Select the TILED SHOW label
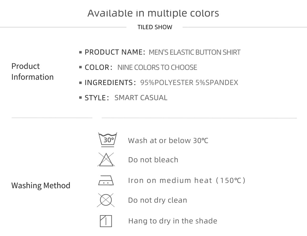Viewport: 307px width, 236px height. click(155, 27)
